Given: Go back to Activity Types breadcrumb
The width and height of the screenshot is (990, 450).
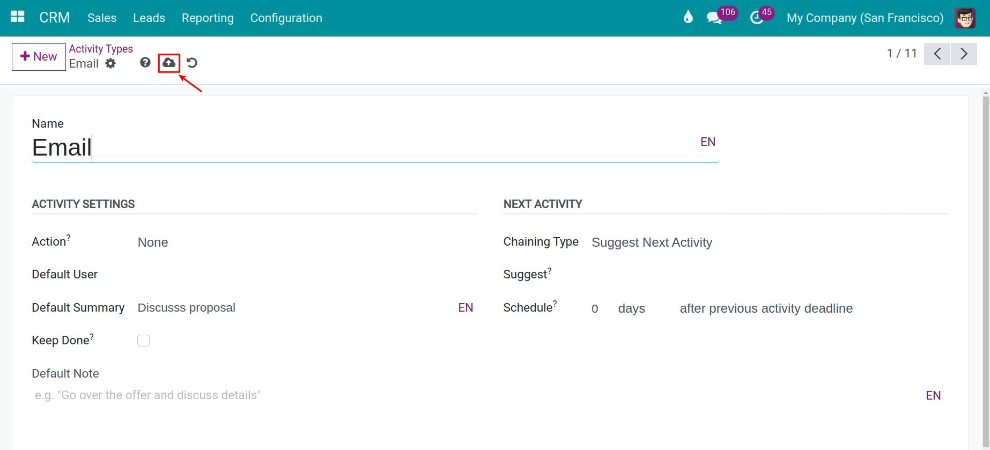Looking at the screenshot, I should [x=101, y=49].
